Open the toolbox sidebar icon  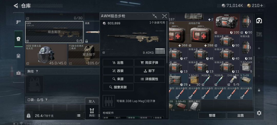pyautogui.click(x=18, y=73)
